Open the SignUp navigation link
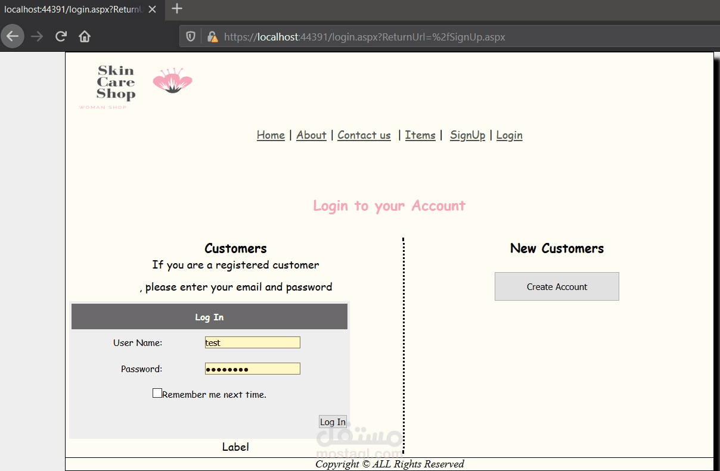Image resolution: width=720 pixels, height=471 pixels. pyautogui.click(x=467, y=135)
